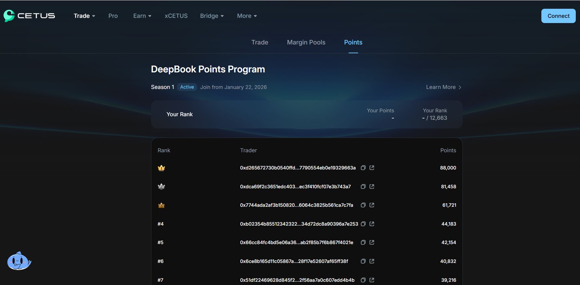Click the Cetus logo in the header
This screenshot has width=580, height=285.
[x=29, y=16]
